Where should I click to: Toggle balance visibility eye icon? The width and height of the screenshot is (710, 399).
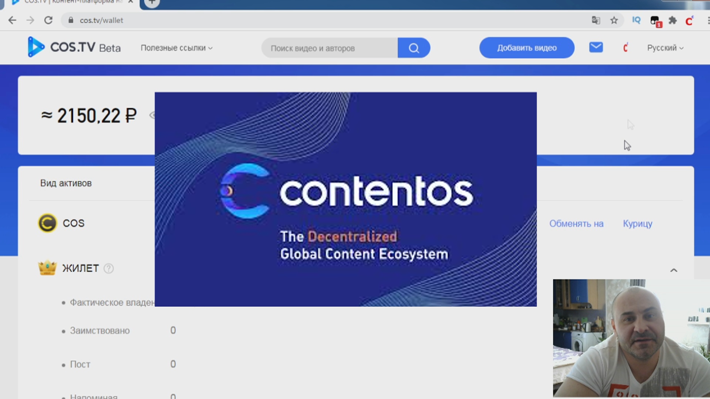pos(152,115)
